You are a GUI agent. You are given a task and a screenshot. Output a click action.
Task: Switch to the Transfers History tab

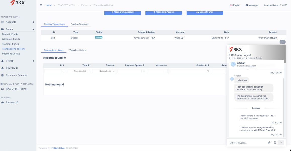77,50
